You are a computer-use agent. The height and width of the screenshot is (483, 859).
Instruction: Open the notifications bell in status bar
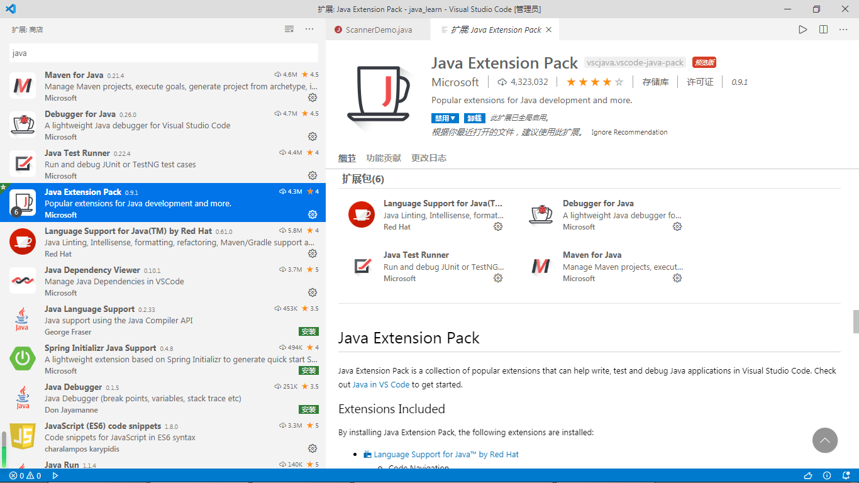(846, 476)
